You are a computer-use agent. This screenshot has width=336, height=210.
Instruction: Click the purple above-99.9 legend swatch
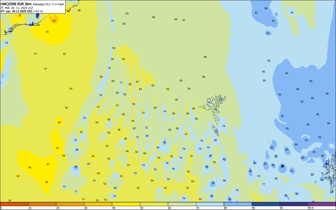pos(322,204)
